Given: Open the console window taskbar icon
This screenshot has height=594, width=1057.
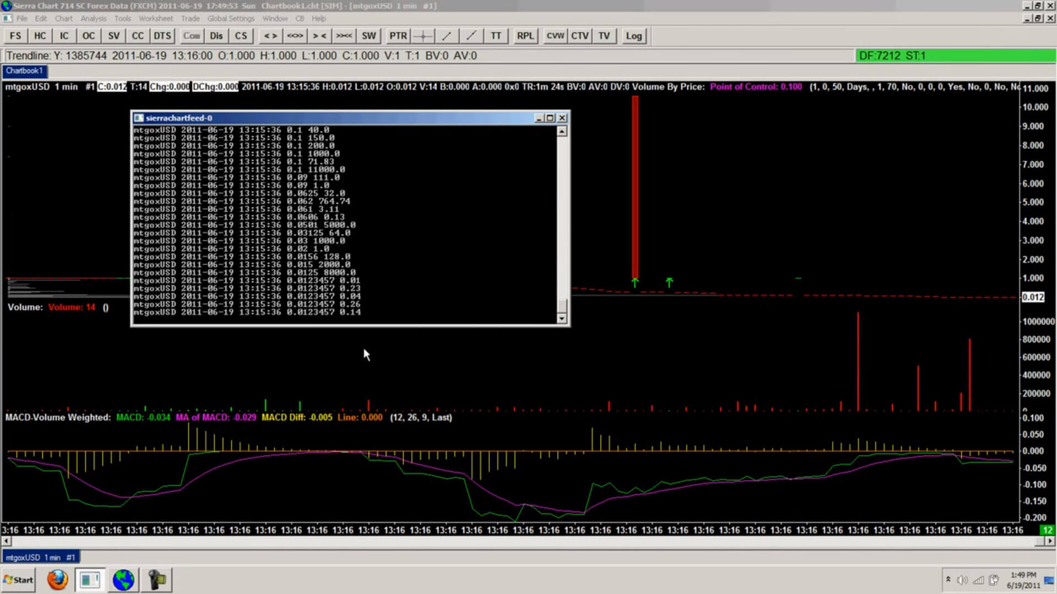Looking at the screenshot, I should coord(90,580).
